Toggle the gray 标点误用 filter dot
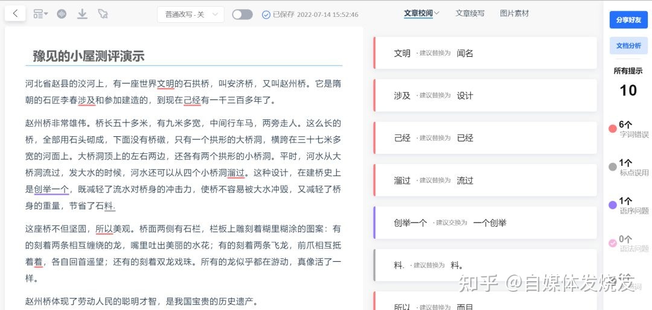Viewport: 652px width, 310px height. [613, 167]
